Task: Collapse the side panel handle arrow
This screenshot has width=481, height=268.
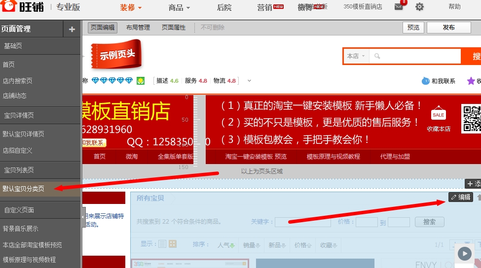Action: [83, 217]
